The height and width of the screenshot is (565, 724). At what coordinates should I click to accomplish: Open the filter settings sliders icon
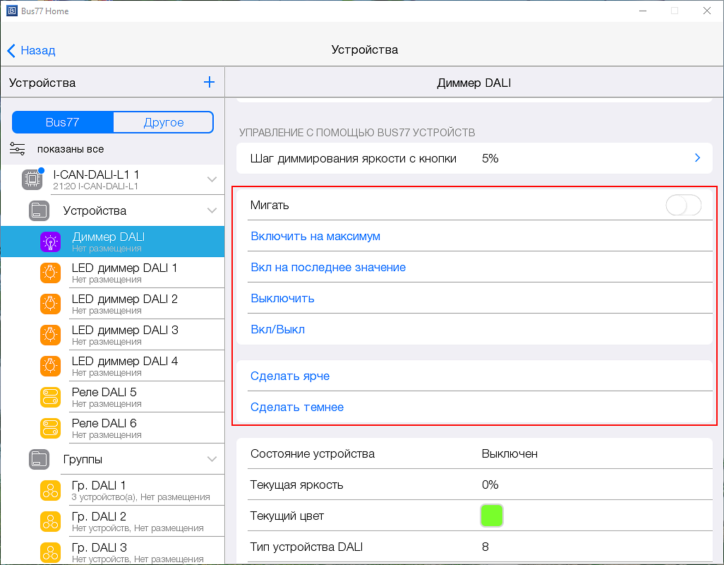tap(17, 149)
